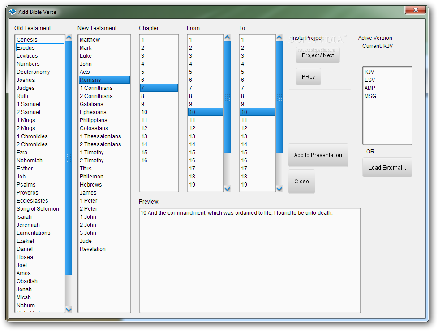Image resolution: width=438 pixels, height=331 pixels.
Task: Select James book
Action: (104, 193)
